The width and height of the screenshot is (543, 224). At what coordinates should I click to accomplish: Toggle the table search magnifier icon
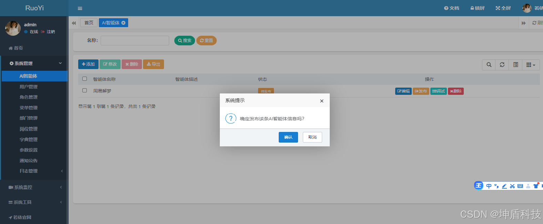coord(489,65)
